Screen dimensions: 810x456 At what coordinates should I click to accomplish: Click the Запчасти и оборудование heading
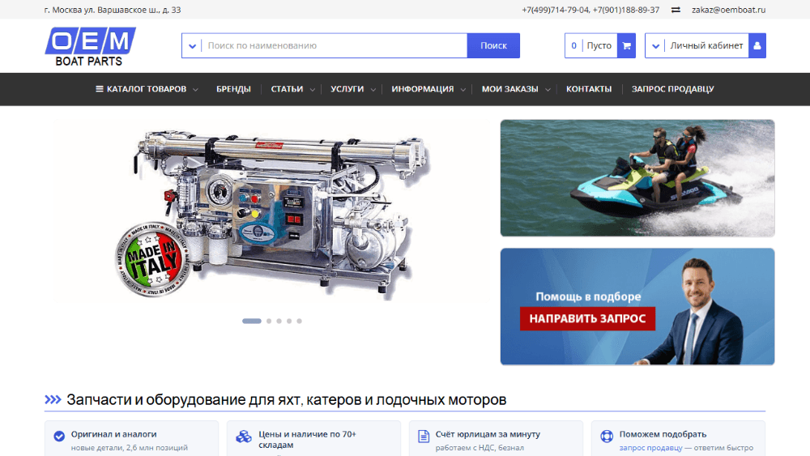coord(286,400)
